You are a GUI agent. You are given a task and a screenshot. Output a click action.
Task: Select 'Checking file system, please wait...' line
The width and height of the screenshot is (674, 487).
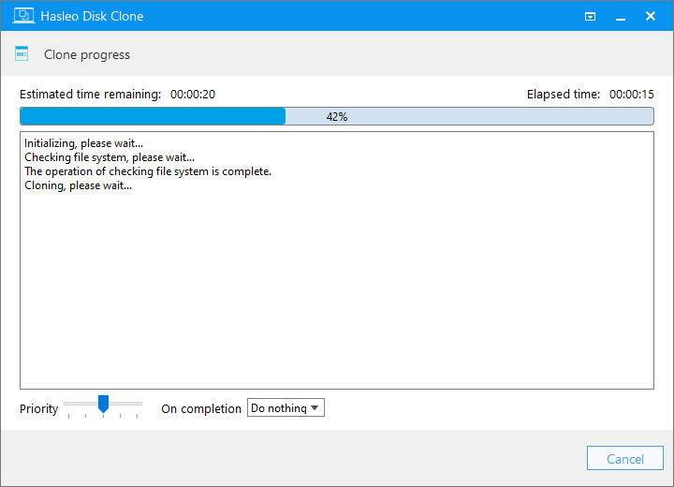point(110,157)
